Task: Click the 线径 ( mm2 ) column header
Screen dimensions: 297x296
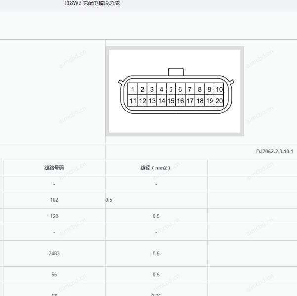Action: pos(155,168)
